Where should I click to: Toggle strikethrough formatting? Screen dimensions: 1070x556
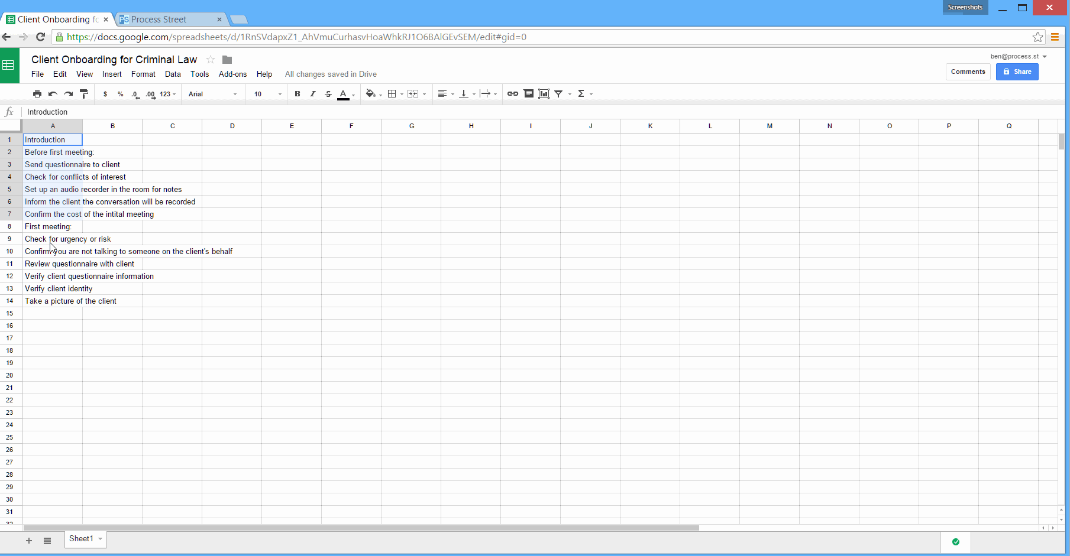coord(328,94)
